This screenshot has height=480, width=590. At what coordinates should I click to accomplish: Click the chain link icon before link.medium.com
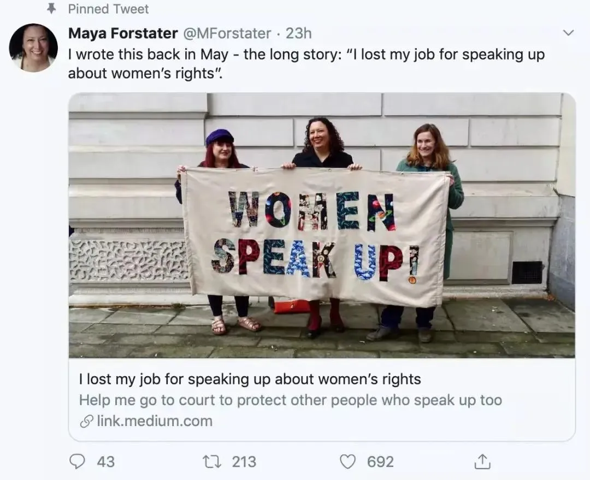coord(86,422)
